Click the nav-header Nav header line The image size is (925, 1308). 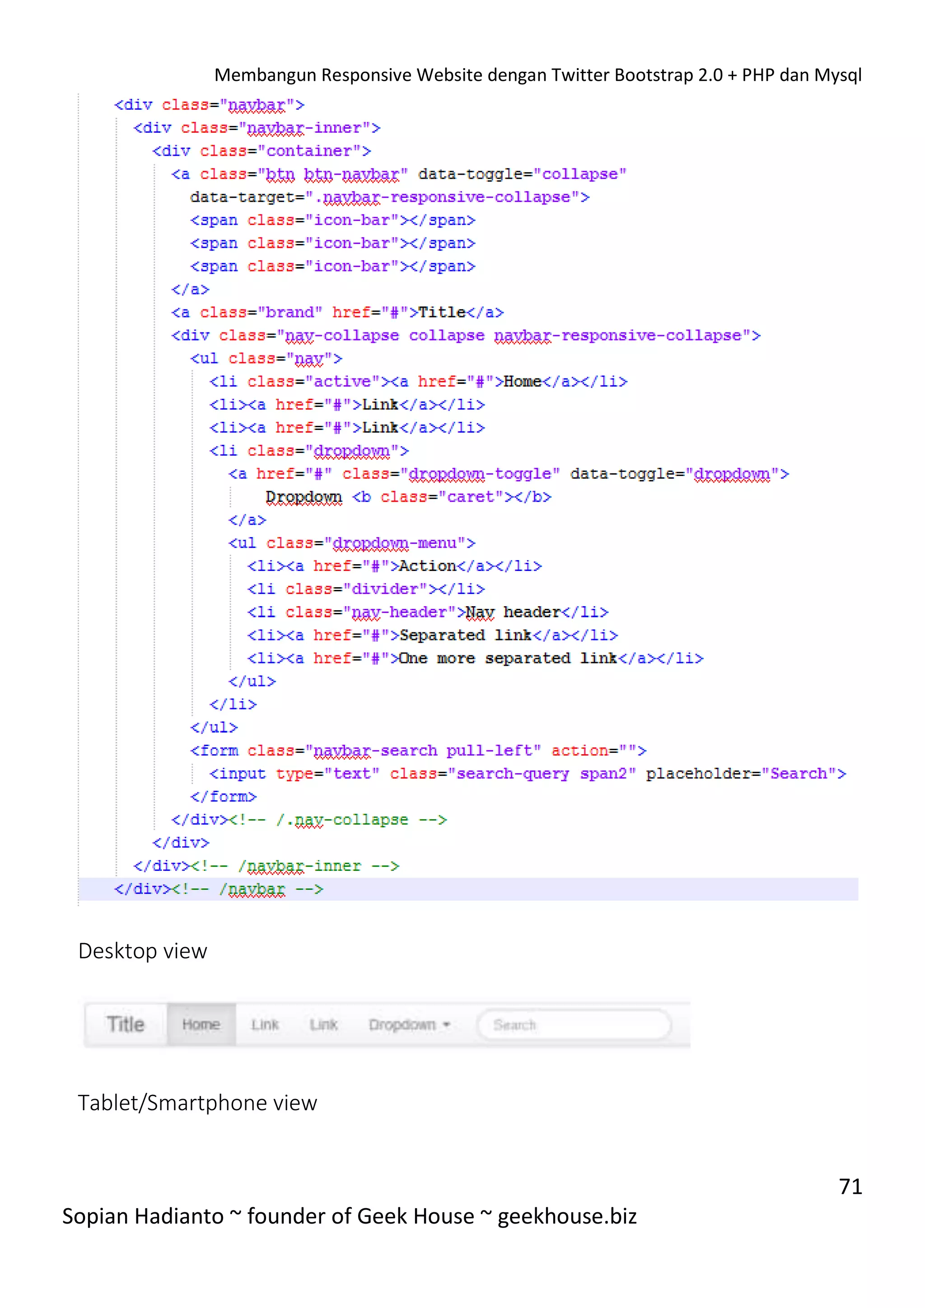tap(428, 612)
